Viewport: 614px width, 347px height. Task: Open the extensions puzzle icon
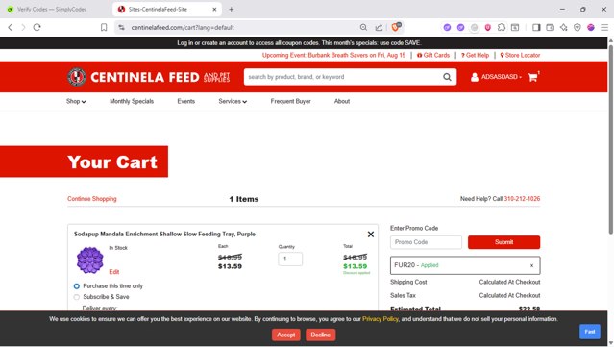(x=502, y=28)
